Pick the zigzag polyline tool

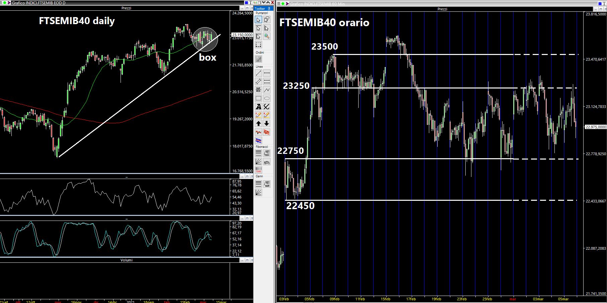coord(267,90)
